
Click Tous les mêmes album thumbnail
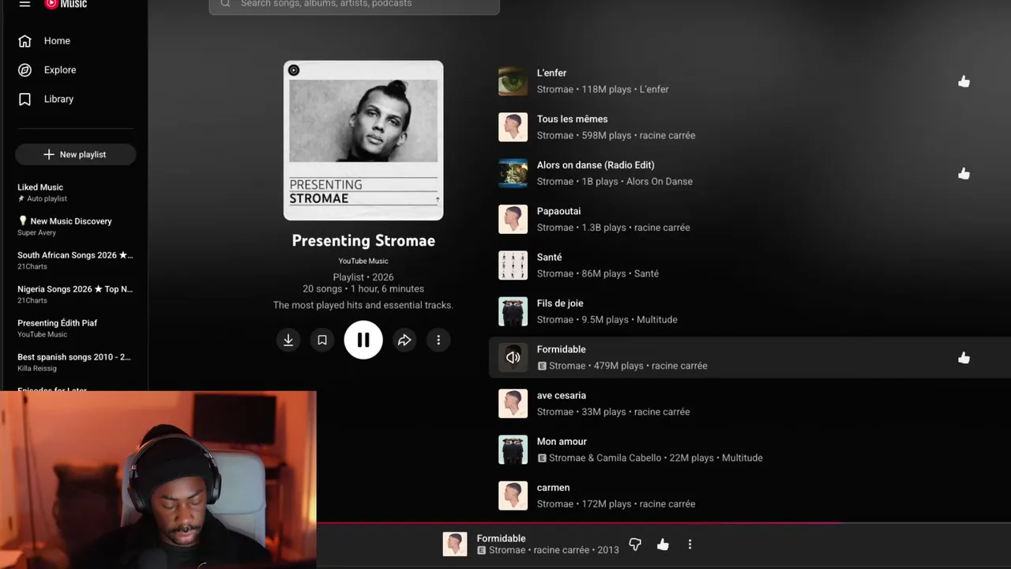click(513, 127)
